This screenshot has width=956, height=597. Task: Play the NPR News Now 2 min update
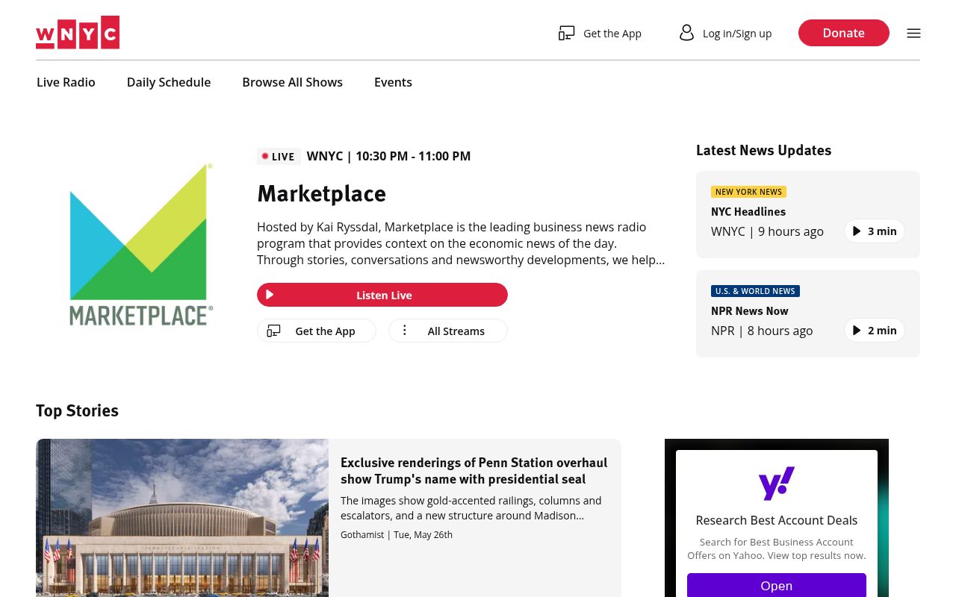coord(875,331)
